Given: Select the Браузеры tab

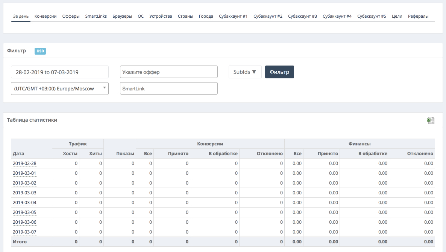Looking at the screenshot, I should 122,16.
